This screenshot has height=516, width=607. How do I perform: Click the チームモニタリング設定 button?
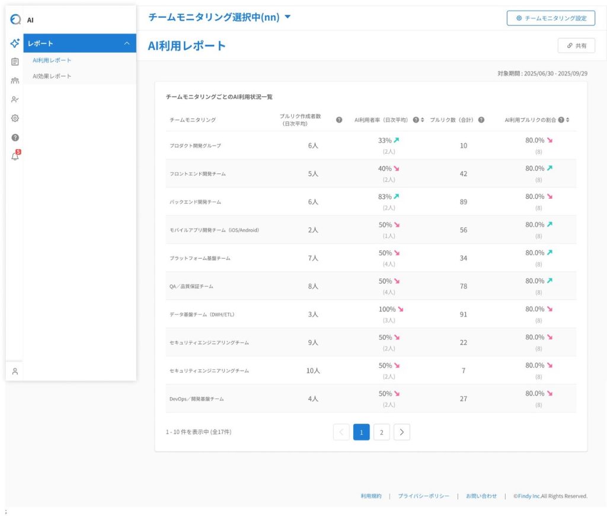point(551,18)
